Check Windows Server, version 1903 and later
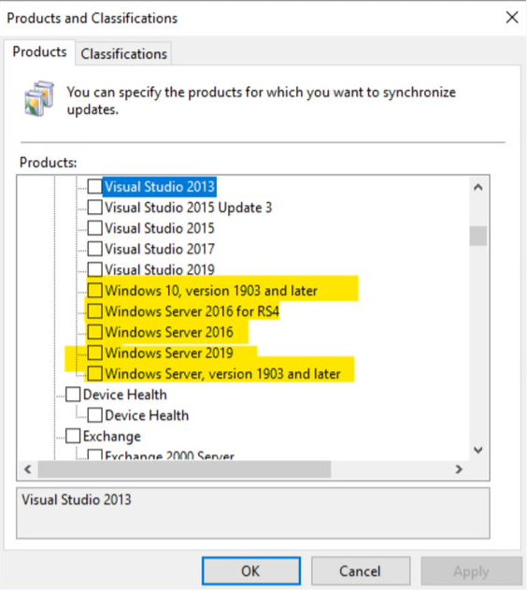The width and height of the screenshot is (527, 590). tap(94, 374)
